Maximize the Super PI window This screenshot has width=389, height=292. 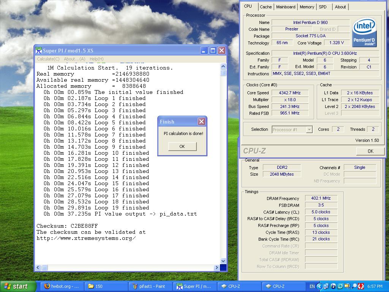click(x=213, y=51)
